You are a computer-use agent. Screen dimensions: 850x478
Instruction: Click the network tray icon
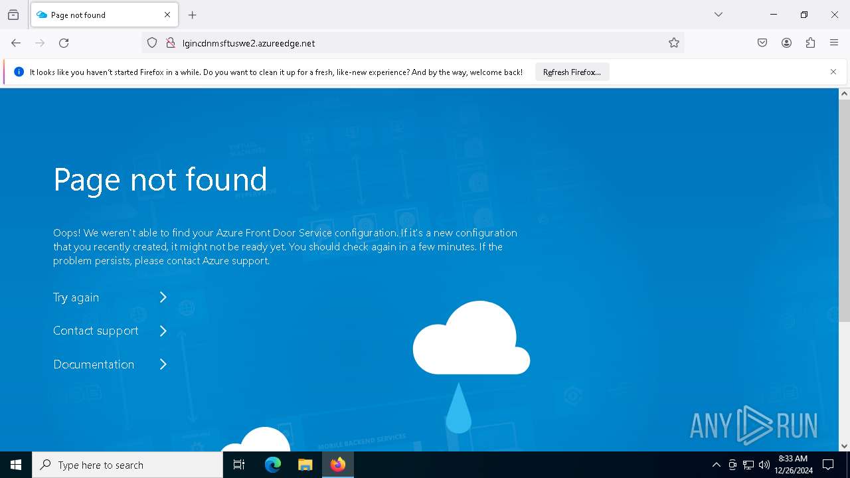click(x=748, y=465)
